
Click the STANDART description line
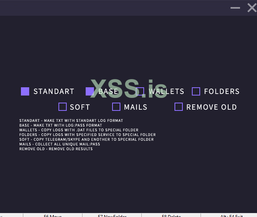71,121
